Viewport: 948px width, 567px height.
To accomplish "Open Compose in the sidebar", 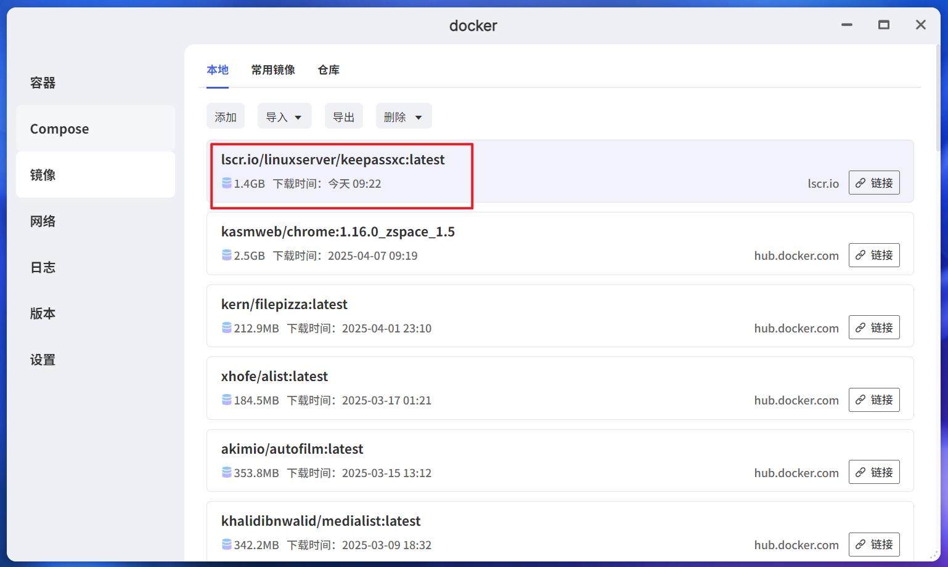I will click(x=96, y=129).
